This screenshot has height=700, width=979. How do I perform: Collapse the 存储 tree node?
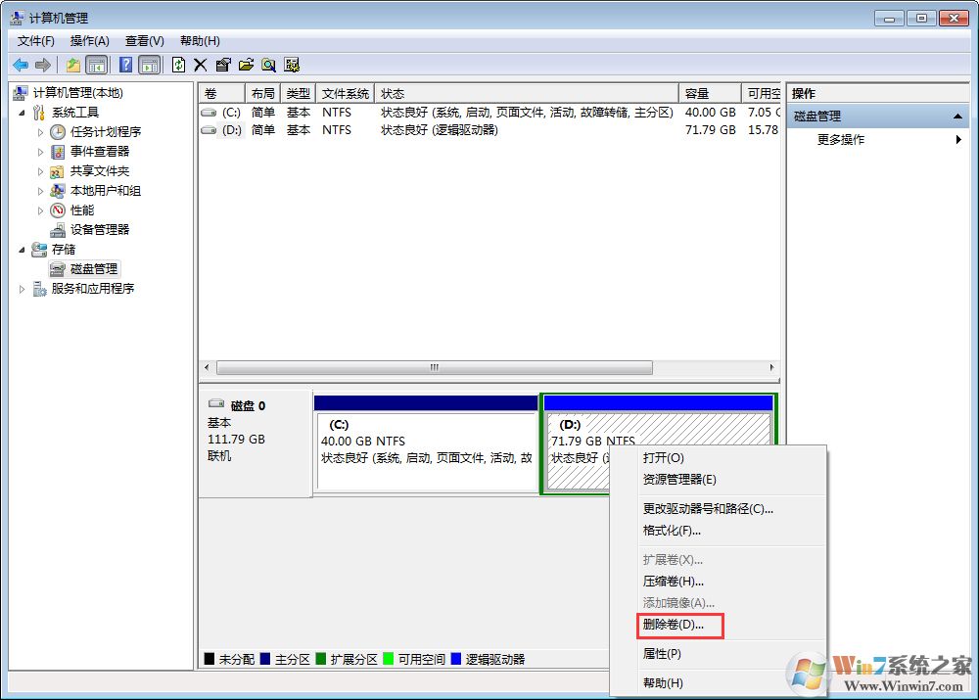click(23, 249)
